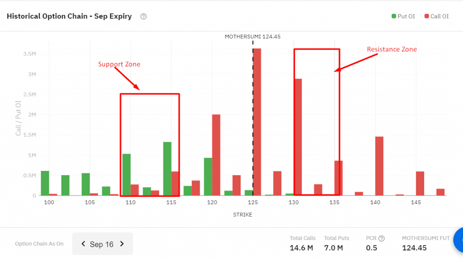Go to next date with right chevron
The width and height of the screenshot is (463, 259).
[122, 244]
